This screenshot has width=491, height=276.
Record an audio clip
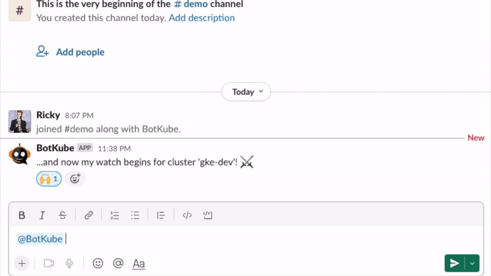click(x=69, y=263)
